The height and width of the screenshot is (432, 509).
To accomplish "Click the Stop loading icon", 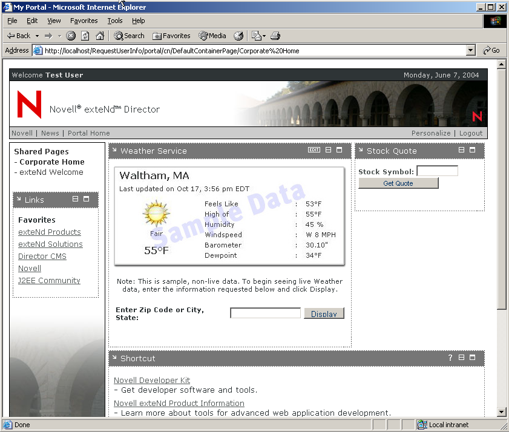I will [71, 36].
